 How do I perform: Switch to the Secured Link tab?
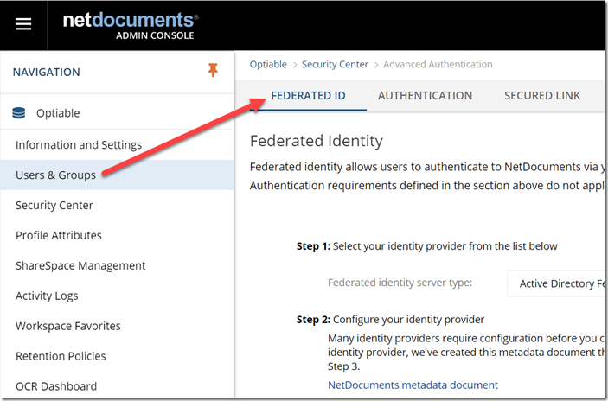point(542,96)
